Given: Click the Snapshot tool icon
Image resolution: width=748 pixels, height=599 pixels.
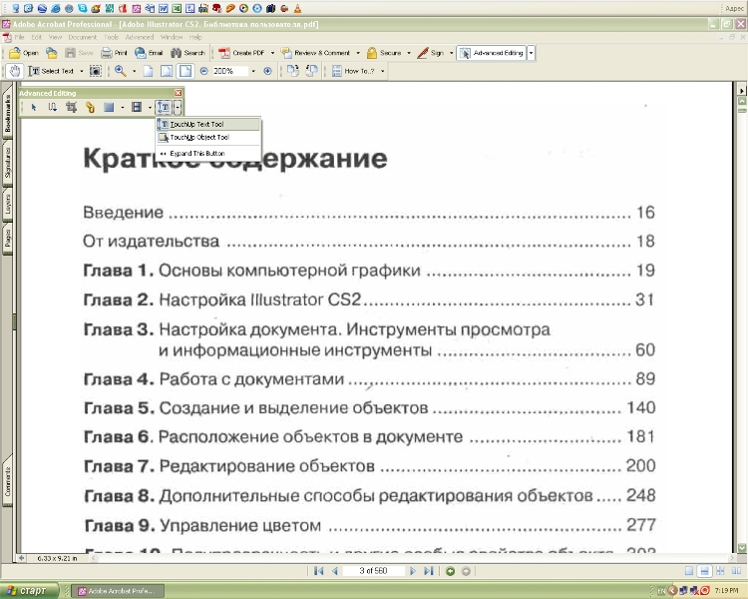Looking at the screenshot, I should pyautogui.click(x=96, y=71).
